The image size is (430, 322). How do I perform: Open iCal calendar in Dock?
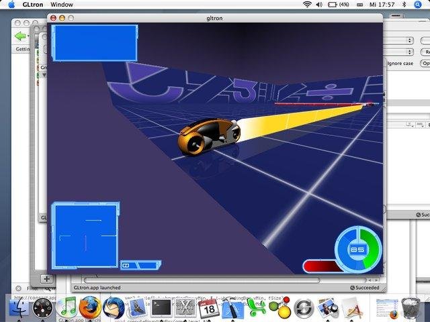[209, 308]
